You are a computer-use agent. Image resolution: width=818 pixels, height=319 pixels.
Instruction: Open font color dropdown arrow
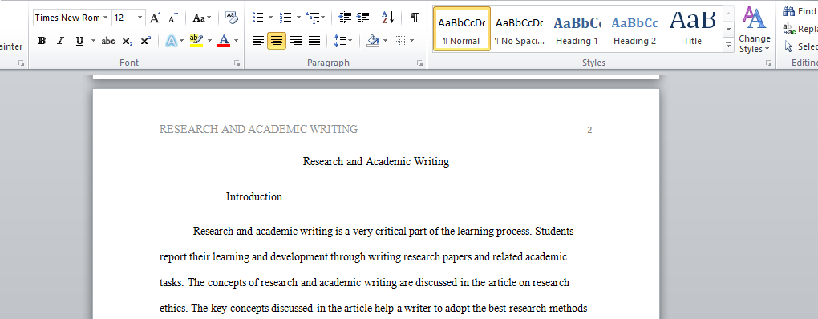(x=236, y=41)
